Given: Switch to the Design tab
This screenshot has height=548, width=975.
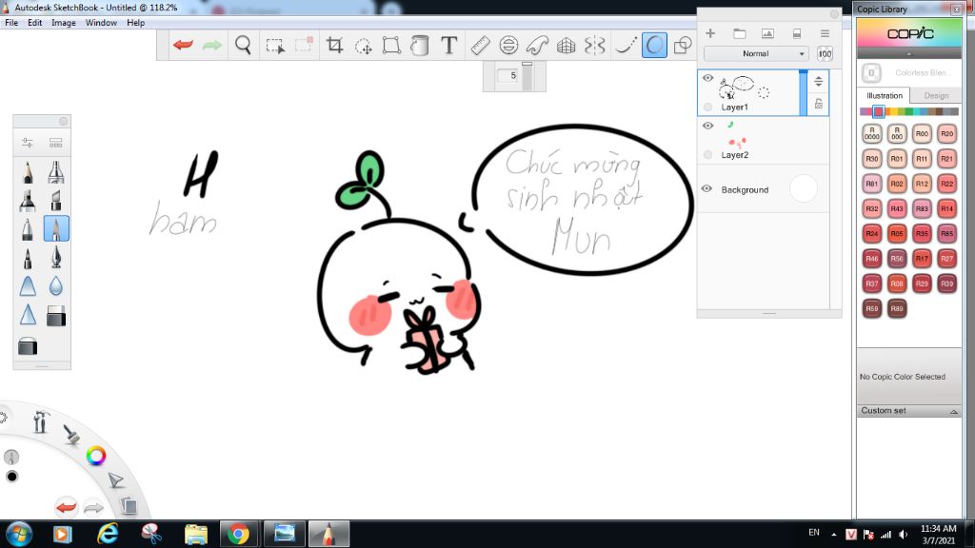Looking at the screenshot, I should [x=936, y=96].
